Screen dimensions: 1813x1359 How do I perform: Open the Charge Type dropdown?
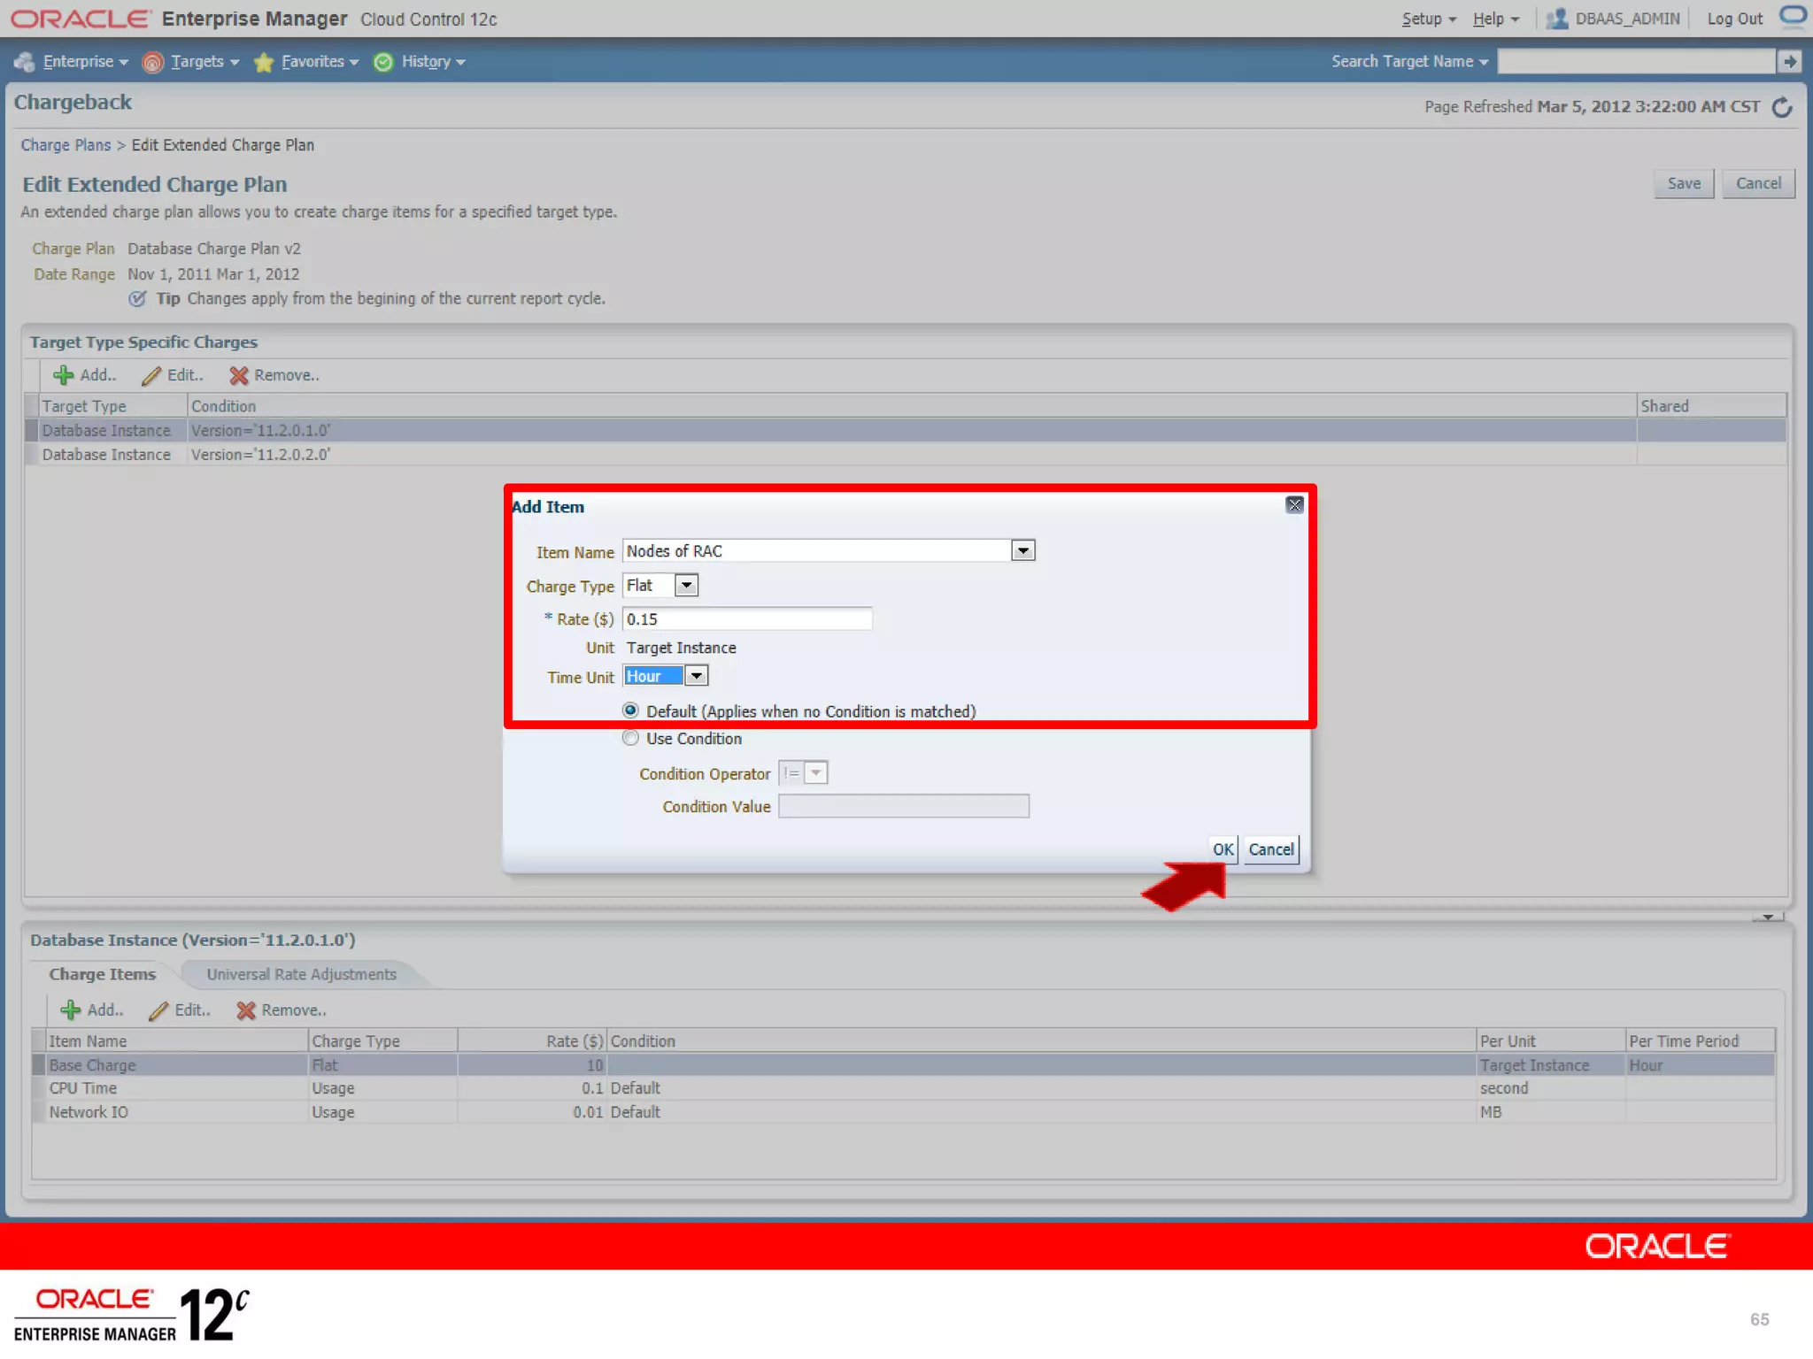coord(686,585)
